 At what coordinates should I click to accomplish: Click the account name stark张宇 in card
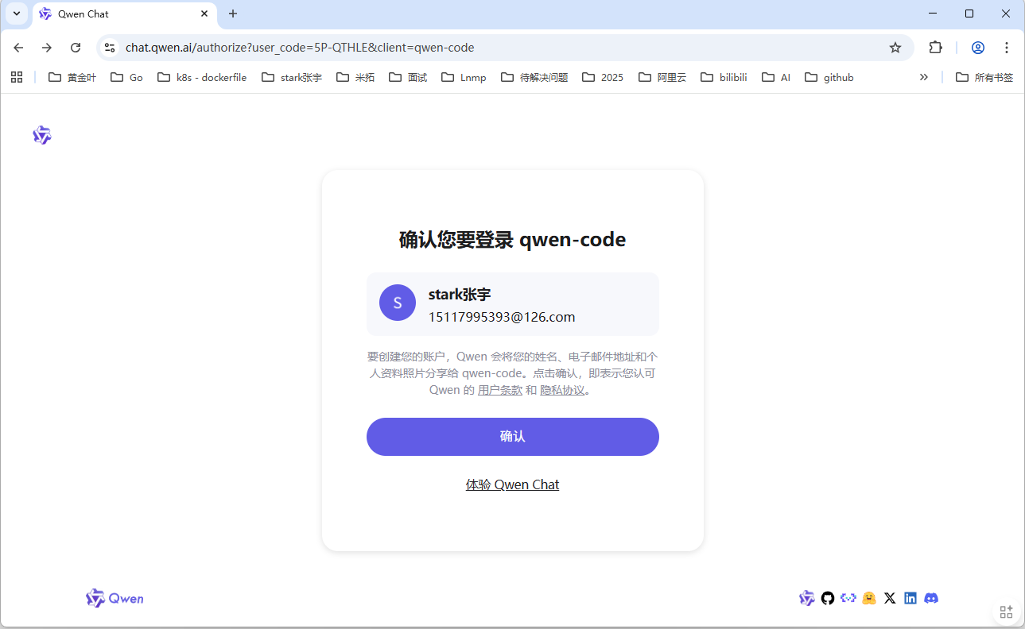[x=460, y=294]
